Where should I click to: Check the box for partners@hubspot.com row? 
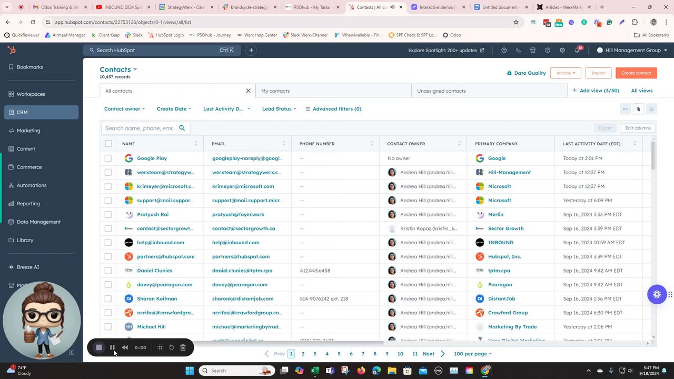pos(108,256)
